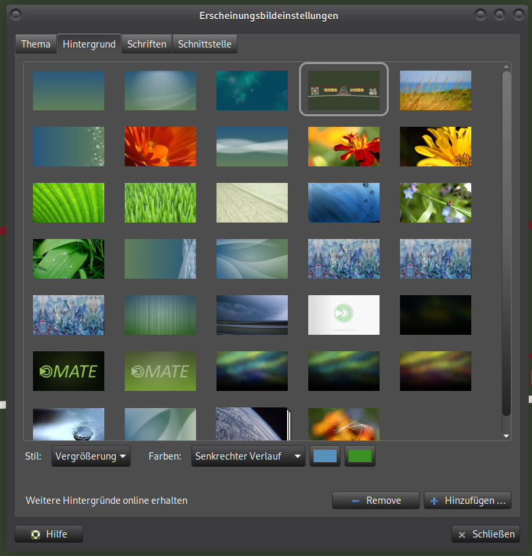Pick the yellow daisy wallpaper
532x556 pixels.
[x=436, y=147]
